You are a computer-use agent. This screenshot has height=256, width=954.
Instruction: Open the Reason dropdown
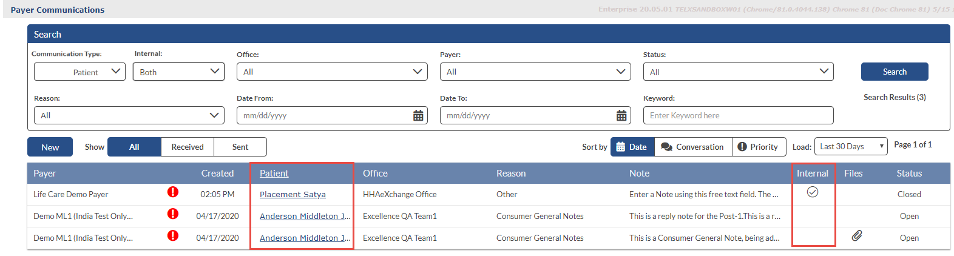point(129,115)
